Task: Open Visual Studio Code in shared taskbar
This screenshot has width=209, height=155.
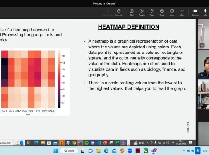Action: (x=99, y=143)
